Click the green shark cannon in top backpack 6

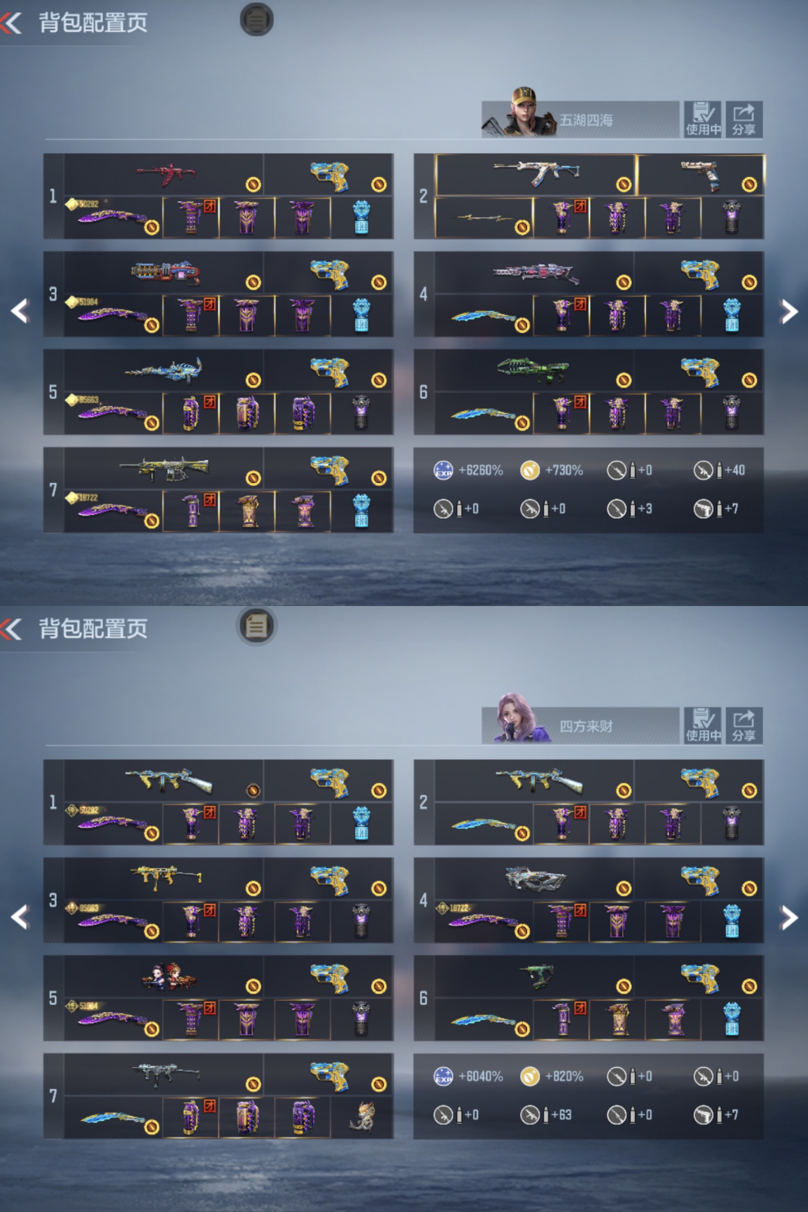point(534,370)
